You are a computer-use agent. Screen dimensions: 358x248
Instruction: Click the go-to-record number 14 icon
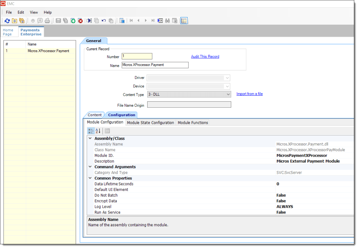tap(160, 21)
